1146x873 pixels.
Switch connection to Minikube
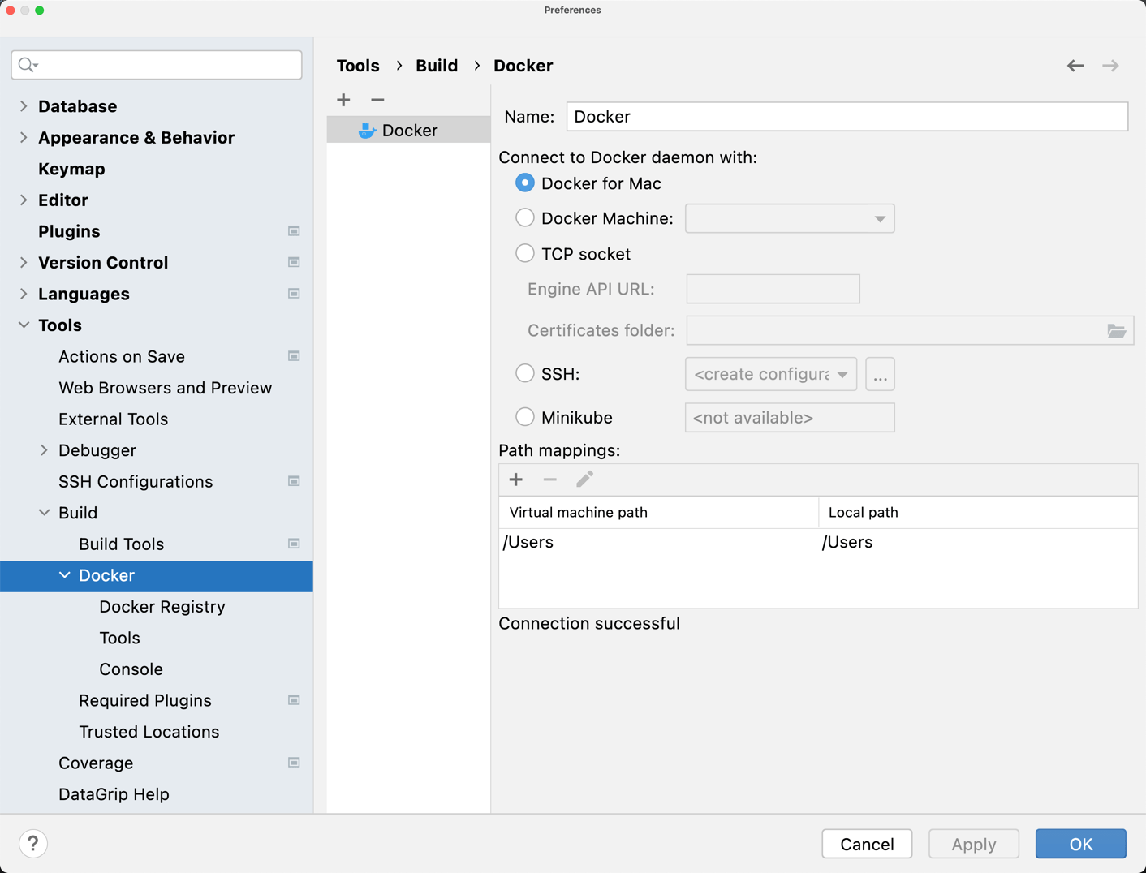(524, 417)
